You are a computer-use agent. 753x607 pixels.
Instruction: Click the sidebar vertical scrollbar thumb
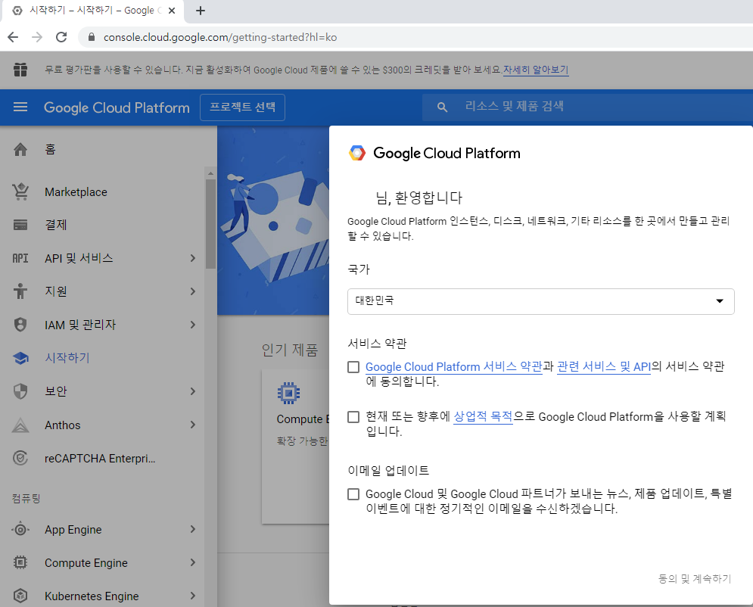(210, 224)
